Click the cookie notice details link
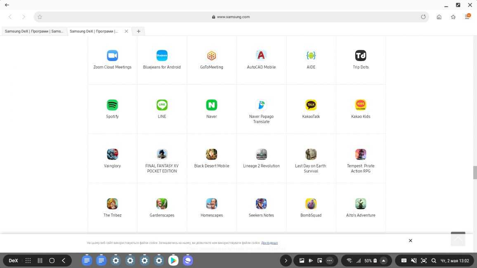Image resolution: width=477 pixels, height=268 pixels. pyautogui.click(x=269, y=243)
